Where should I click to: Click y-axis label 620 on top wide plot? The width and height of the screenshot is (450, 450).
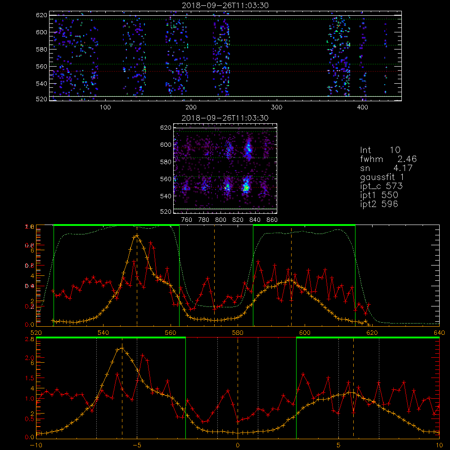coord(41,15)
